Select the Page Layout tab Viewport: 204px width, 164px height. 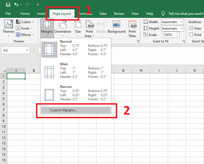[62, 14]
